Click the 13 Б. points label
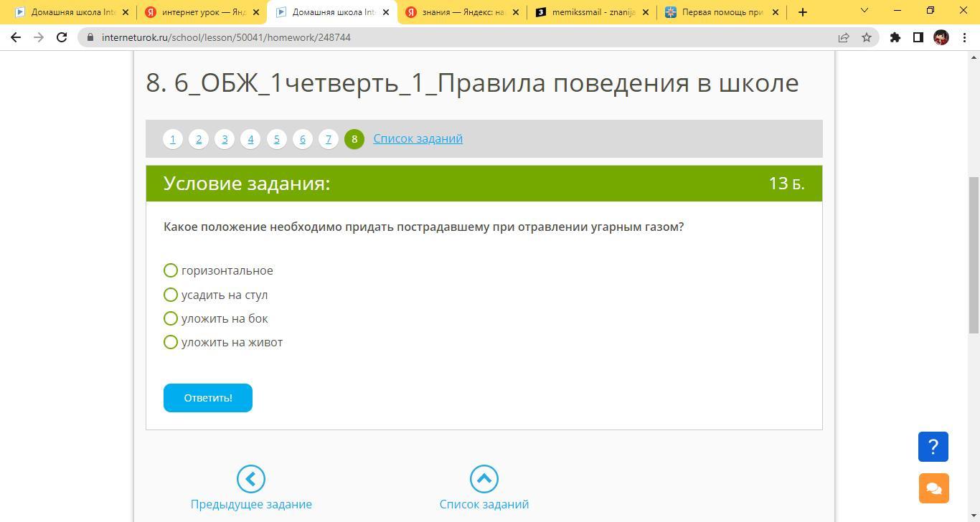This screenshot has height=522, width=980. point(786,184)
